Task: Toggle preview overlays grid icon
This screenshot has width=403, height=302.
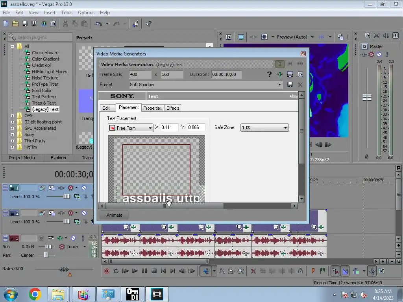Action: click(321, 37)
